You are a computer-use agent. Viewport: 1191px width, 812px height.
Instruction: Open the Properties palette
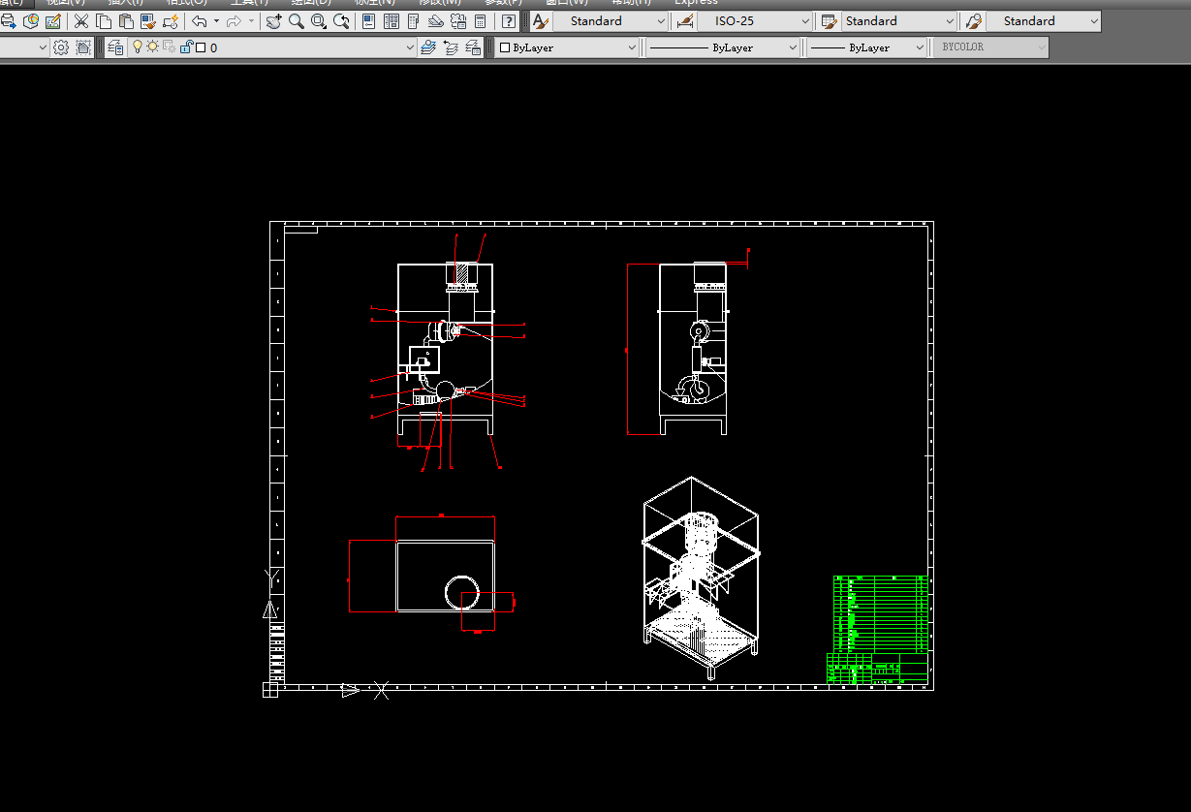pyautogui.click(x=368, y=21)
